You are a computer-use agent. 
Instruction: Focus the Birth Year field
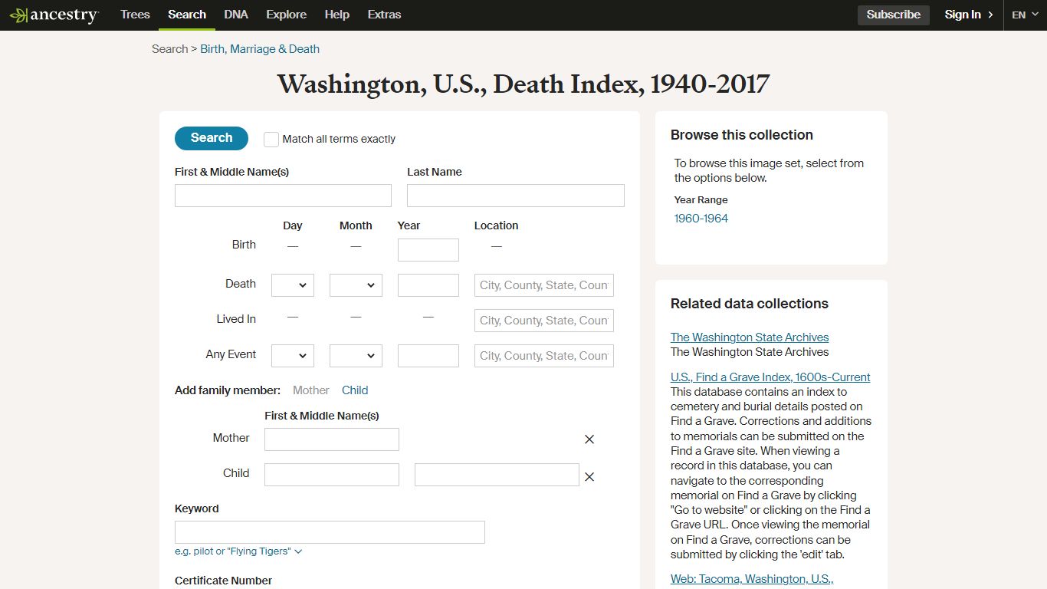pyautogui.click(x=428, y=250)
